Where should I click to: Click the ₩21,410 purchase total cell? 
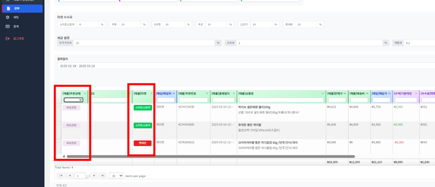377,162
